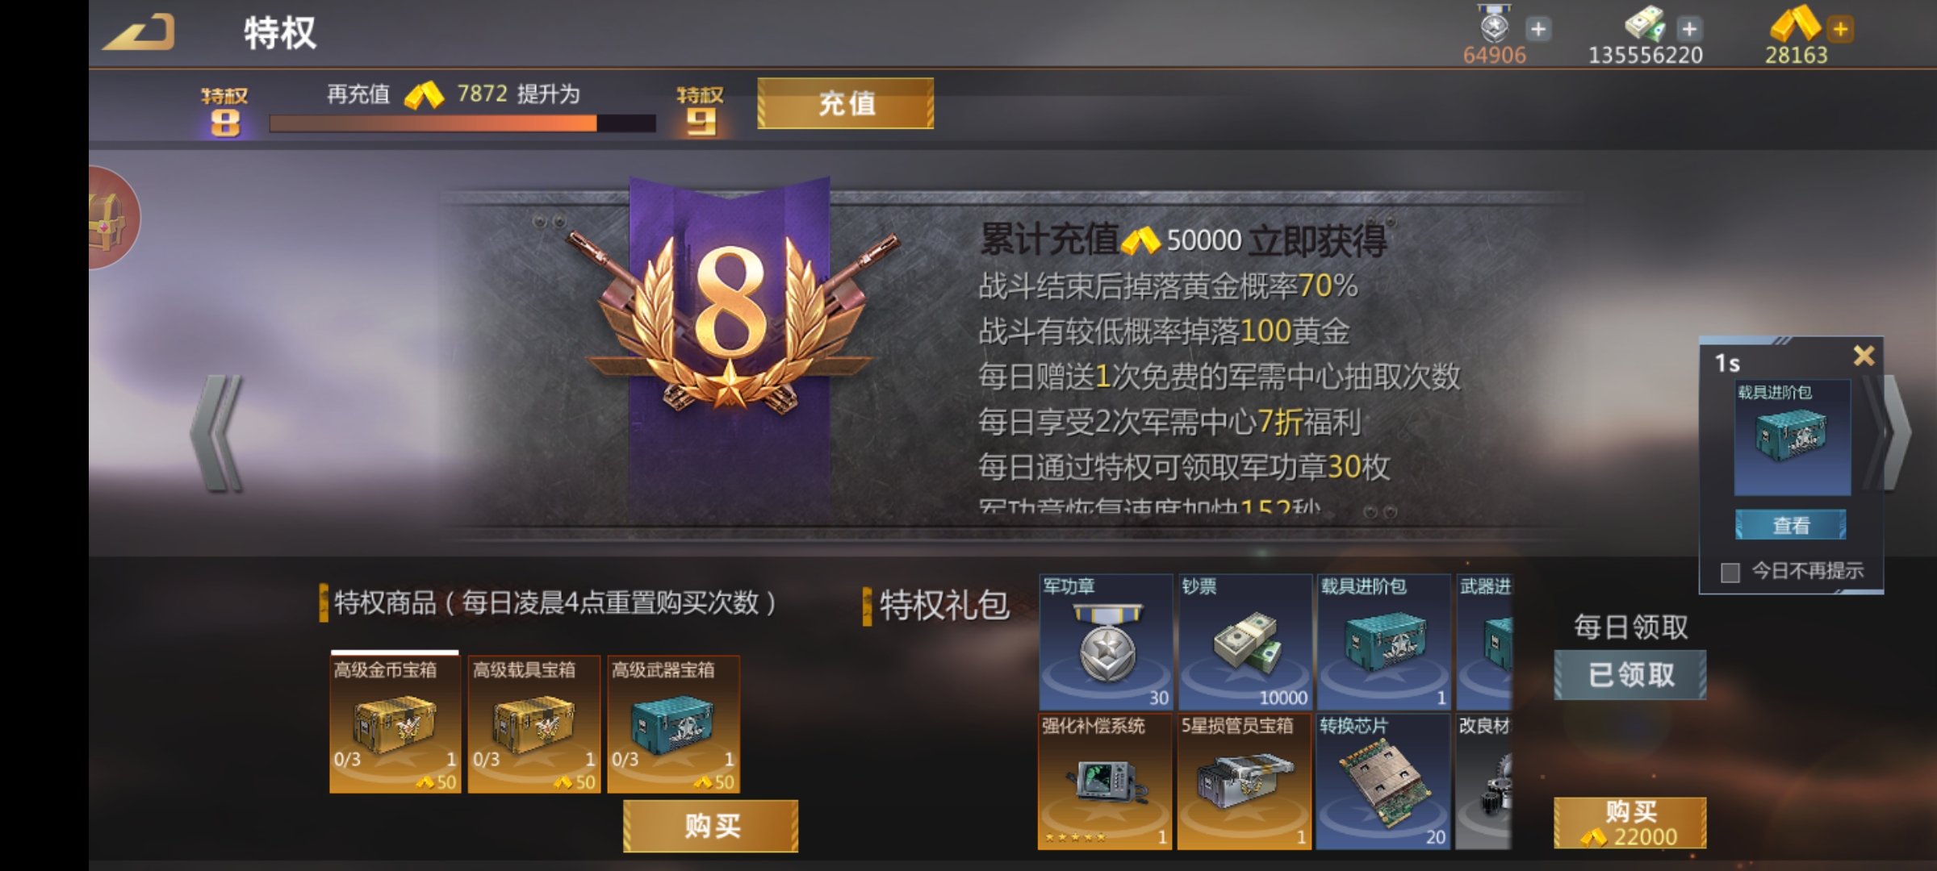Open the treasure chest icon on left edge
1937x871 pixels.
[113, 218]
